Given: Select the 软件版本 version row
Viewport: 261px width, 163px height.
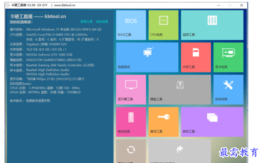Looking at the screenshot, I should [30, 101].
